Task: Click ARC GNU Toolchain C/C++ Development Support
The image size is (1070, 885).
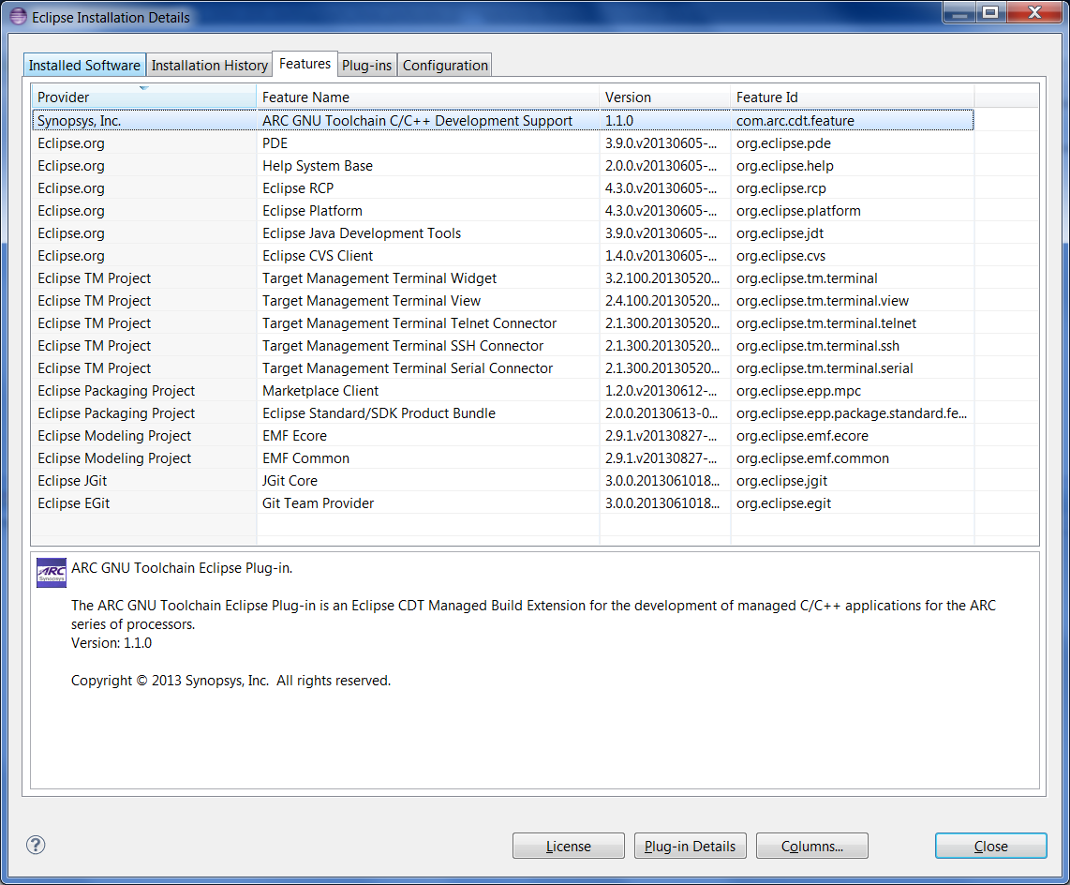Action: coord(418,121)
